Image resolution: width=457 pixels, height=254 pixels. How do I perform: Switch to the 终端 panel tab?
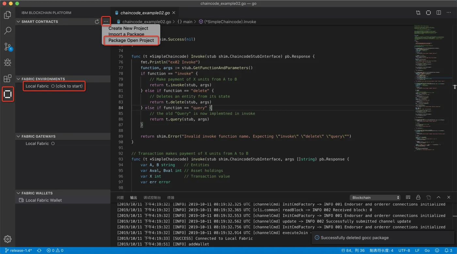point(171,198)
